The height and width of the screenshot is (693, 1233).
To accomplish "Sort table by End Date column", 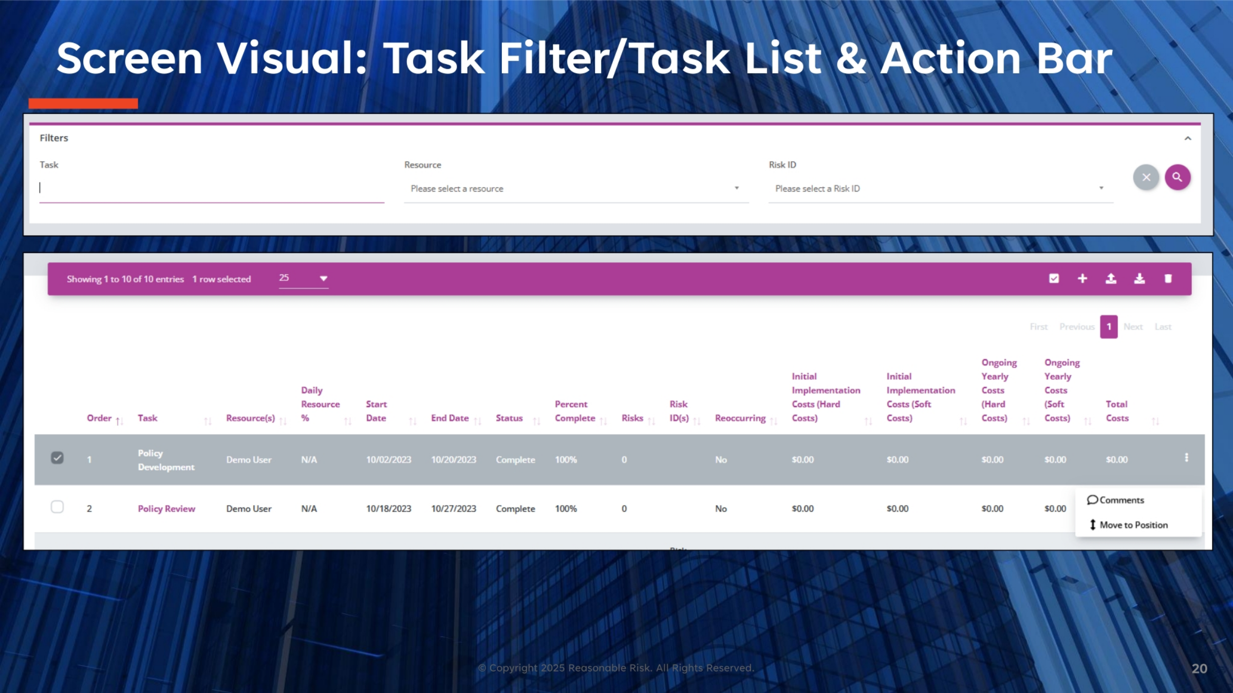I will (478, 421).
